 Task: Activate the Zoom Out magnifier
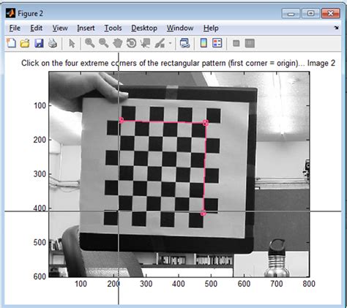pyautogui.click(x=104, y=43)
